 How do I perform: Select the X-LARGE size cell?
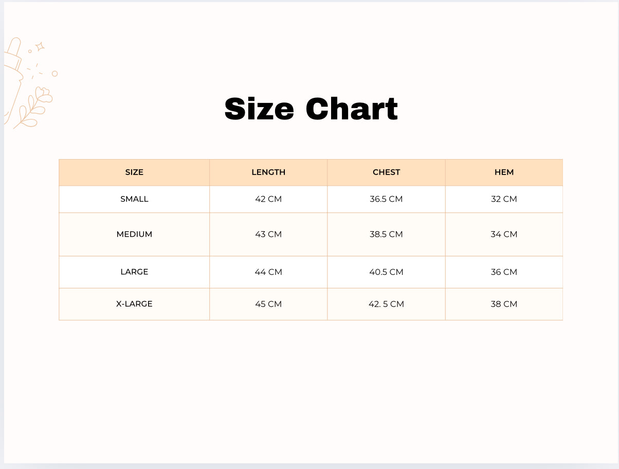[x=134, y=304]
